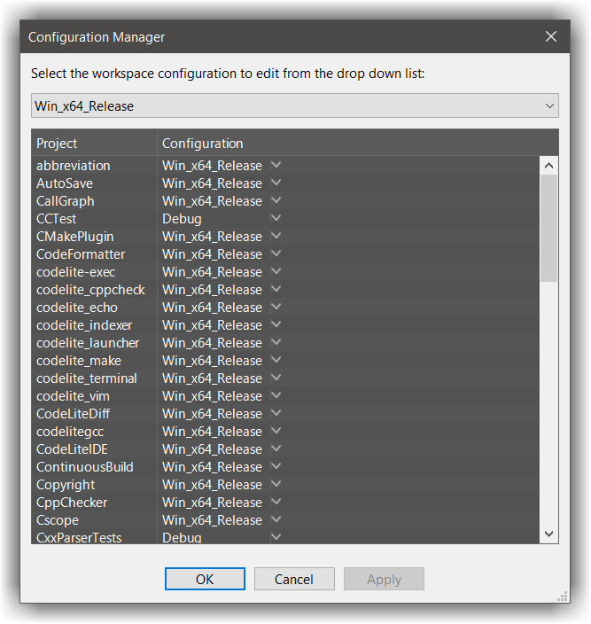Select the Cscope project name
The width and height of the screenshot is (591, 624).
tap(58, 520)
